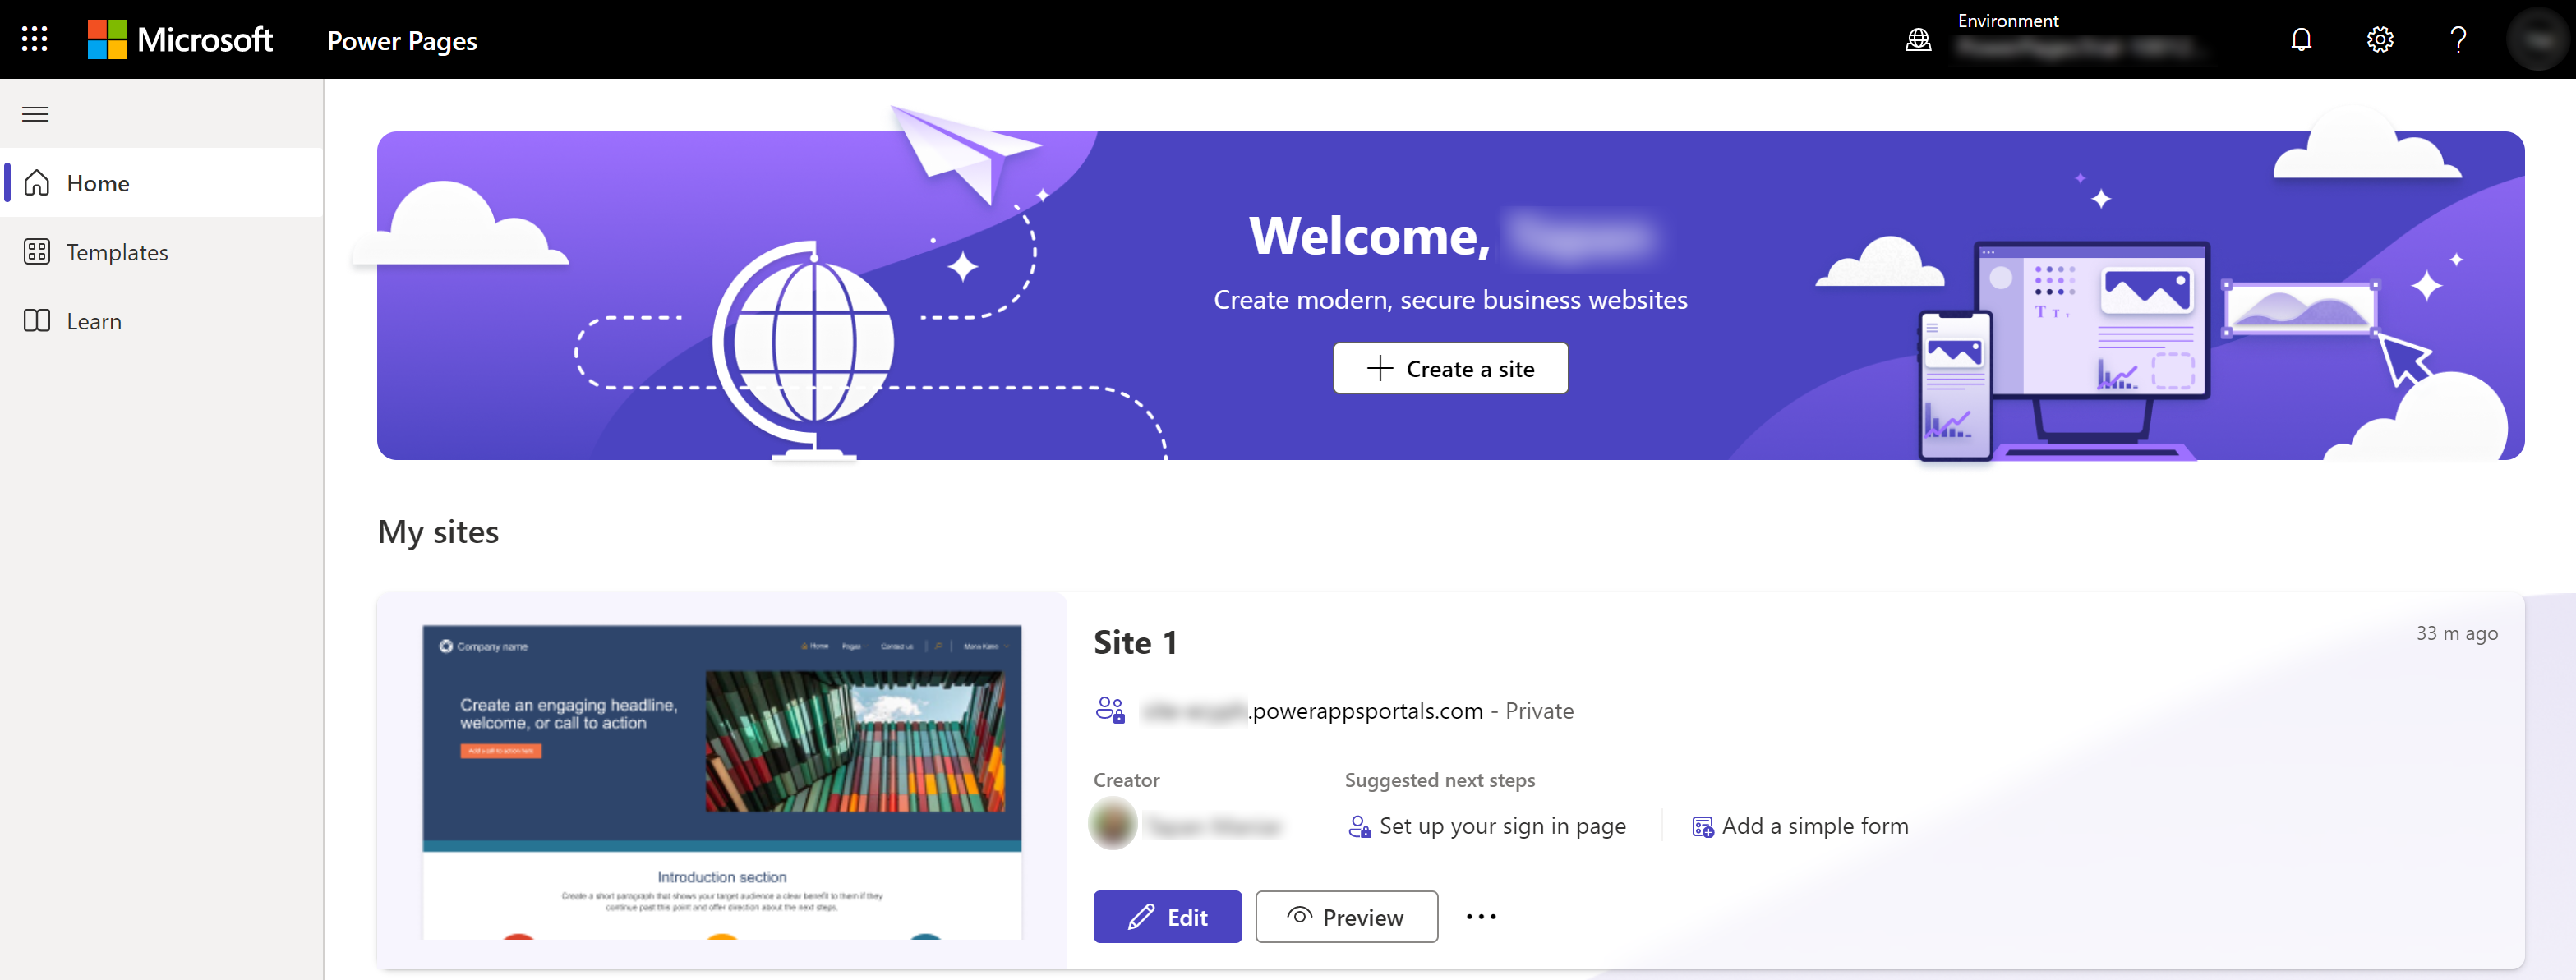The height and width of the screenshot is (980, 2576).
Task: Click the Help question mark icon
Action: click(x=2458, y=39)
